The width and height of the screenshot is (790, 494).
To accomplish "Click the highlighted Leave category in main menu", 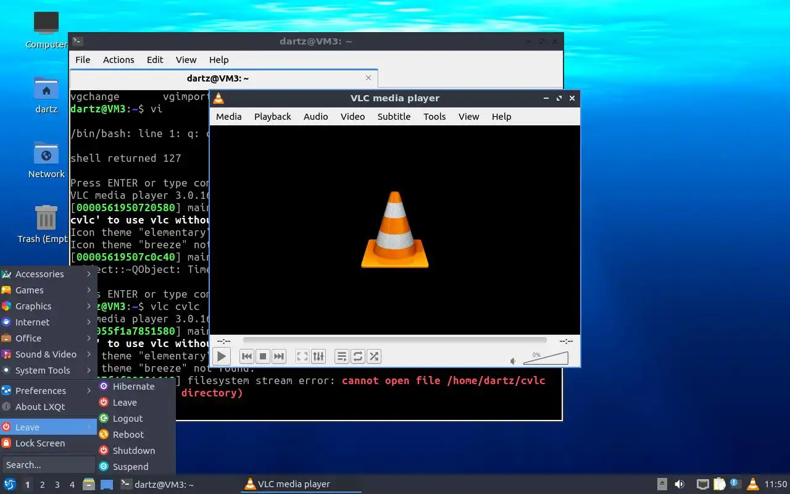I will (x=48, y=427).
